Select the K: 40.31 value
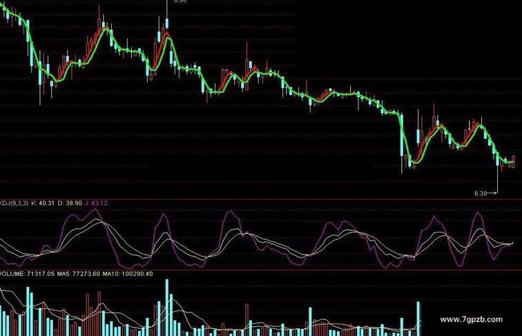The image size is (522, 336). tap(43, 203)
